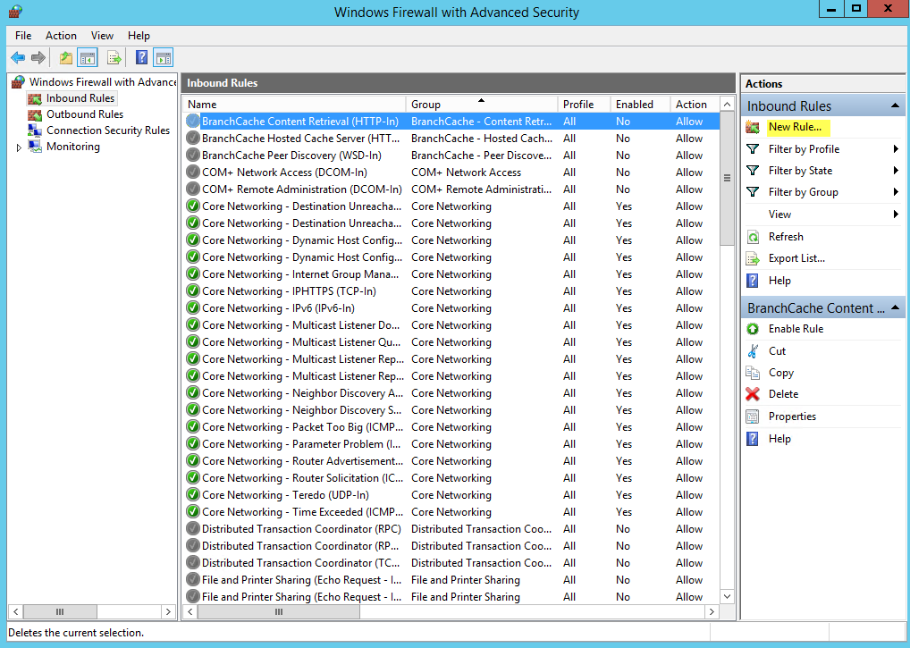Toggle the Show/Hide Console Tree icon
The width and height of the screenshot is (910, 648).
88,57
